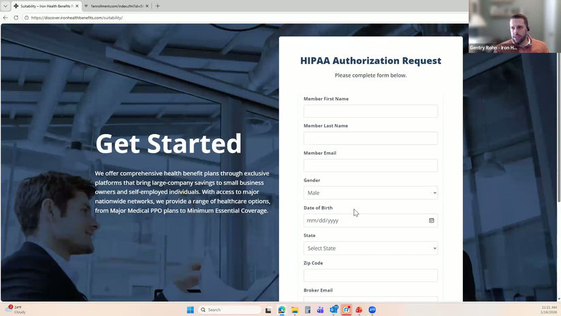Viewport: 561px width, 316px height.
Task: Open a new browser tab
Action: pyautogui.click(x=157, y=6)
